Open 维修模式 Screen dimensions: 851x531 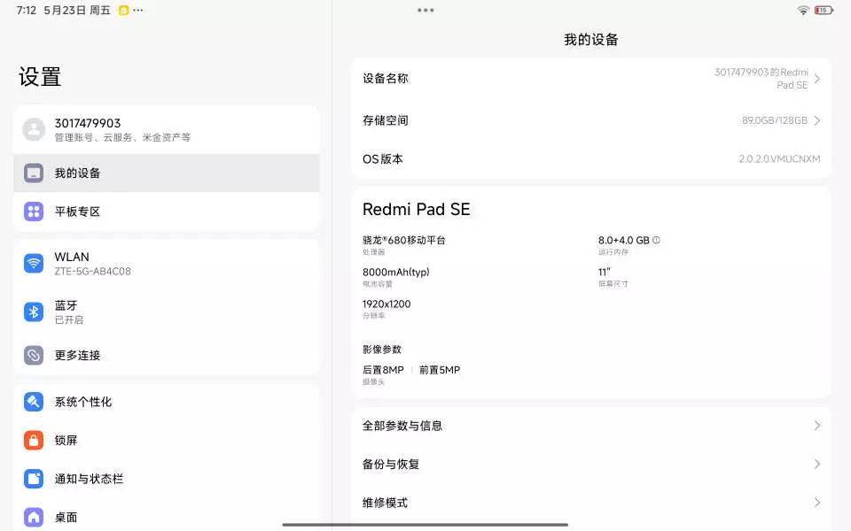tap(591, 503)
